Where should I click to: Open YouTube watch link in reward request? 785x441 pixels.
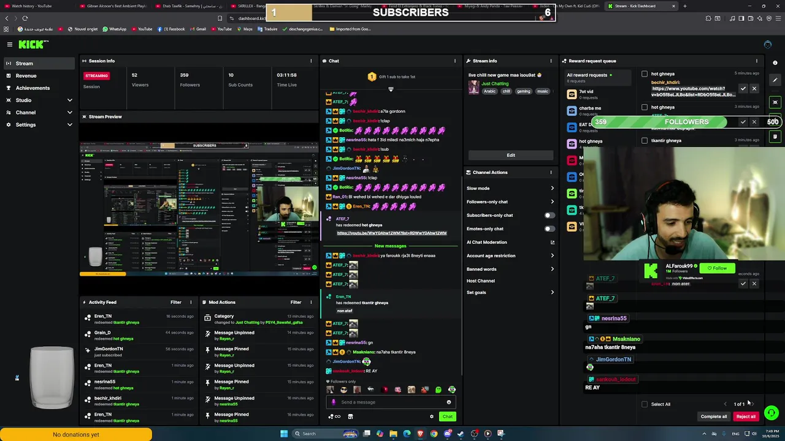pyautogui.click(x=693, y=92)
